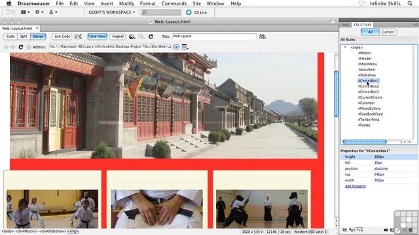
Task: Show category view in CSS properties pane
Action: (x=344, y=230)
